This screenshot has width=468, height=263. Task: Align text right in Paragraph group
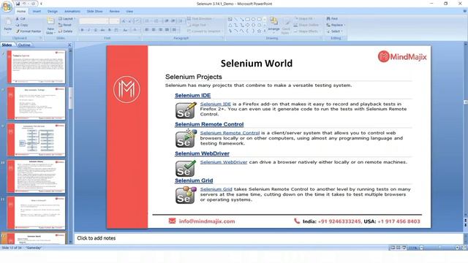point(160,30)
